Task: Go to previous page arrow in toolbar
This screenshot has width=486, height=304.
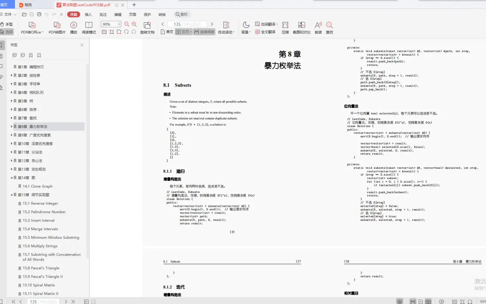Action: coord(163,24)
